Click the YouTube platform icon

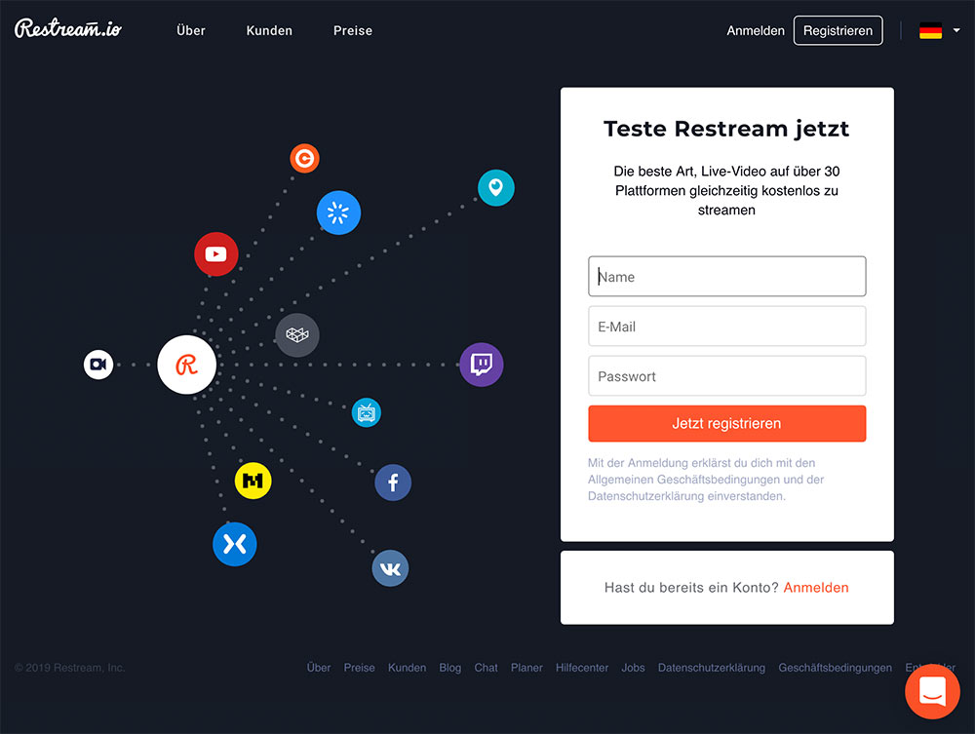coord(215,254)
